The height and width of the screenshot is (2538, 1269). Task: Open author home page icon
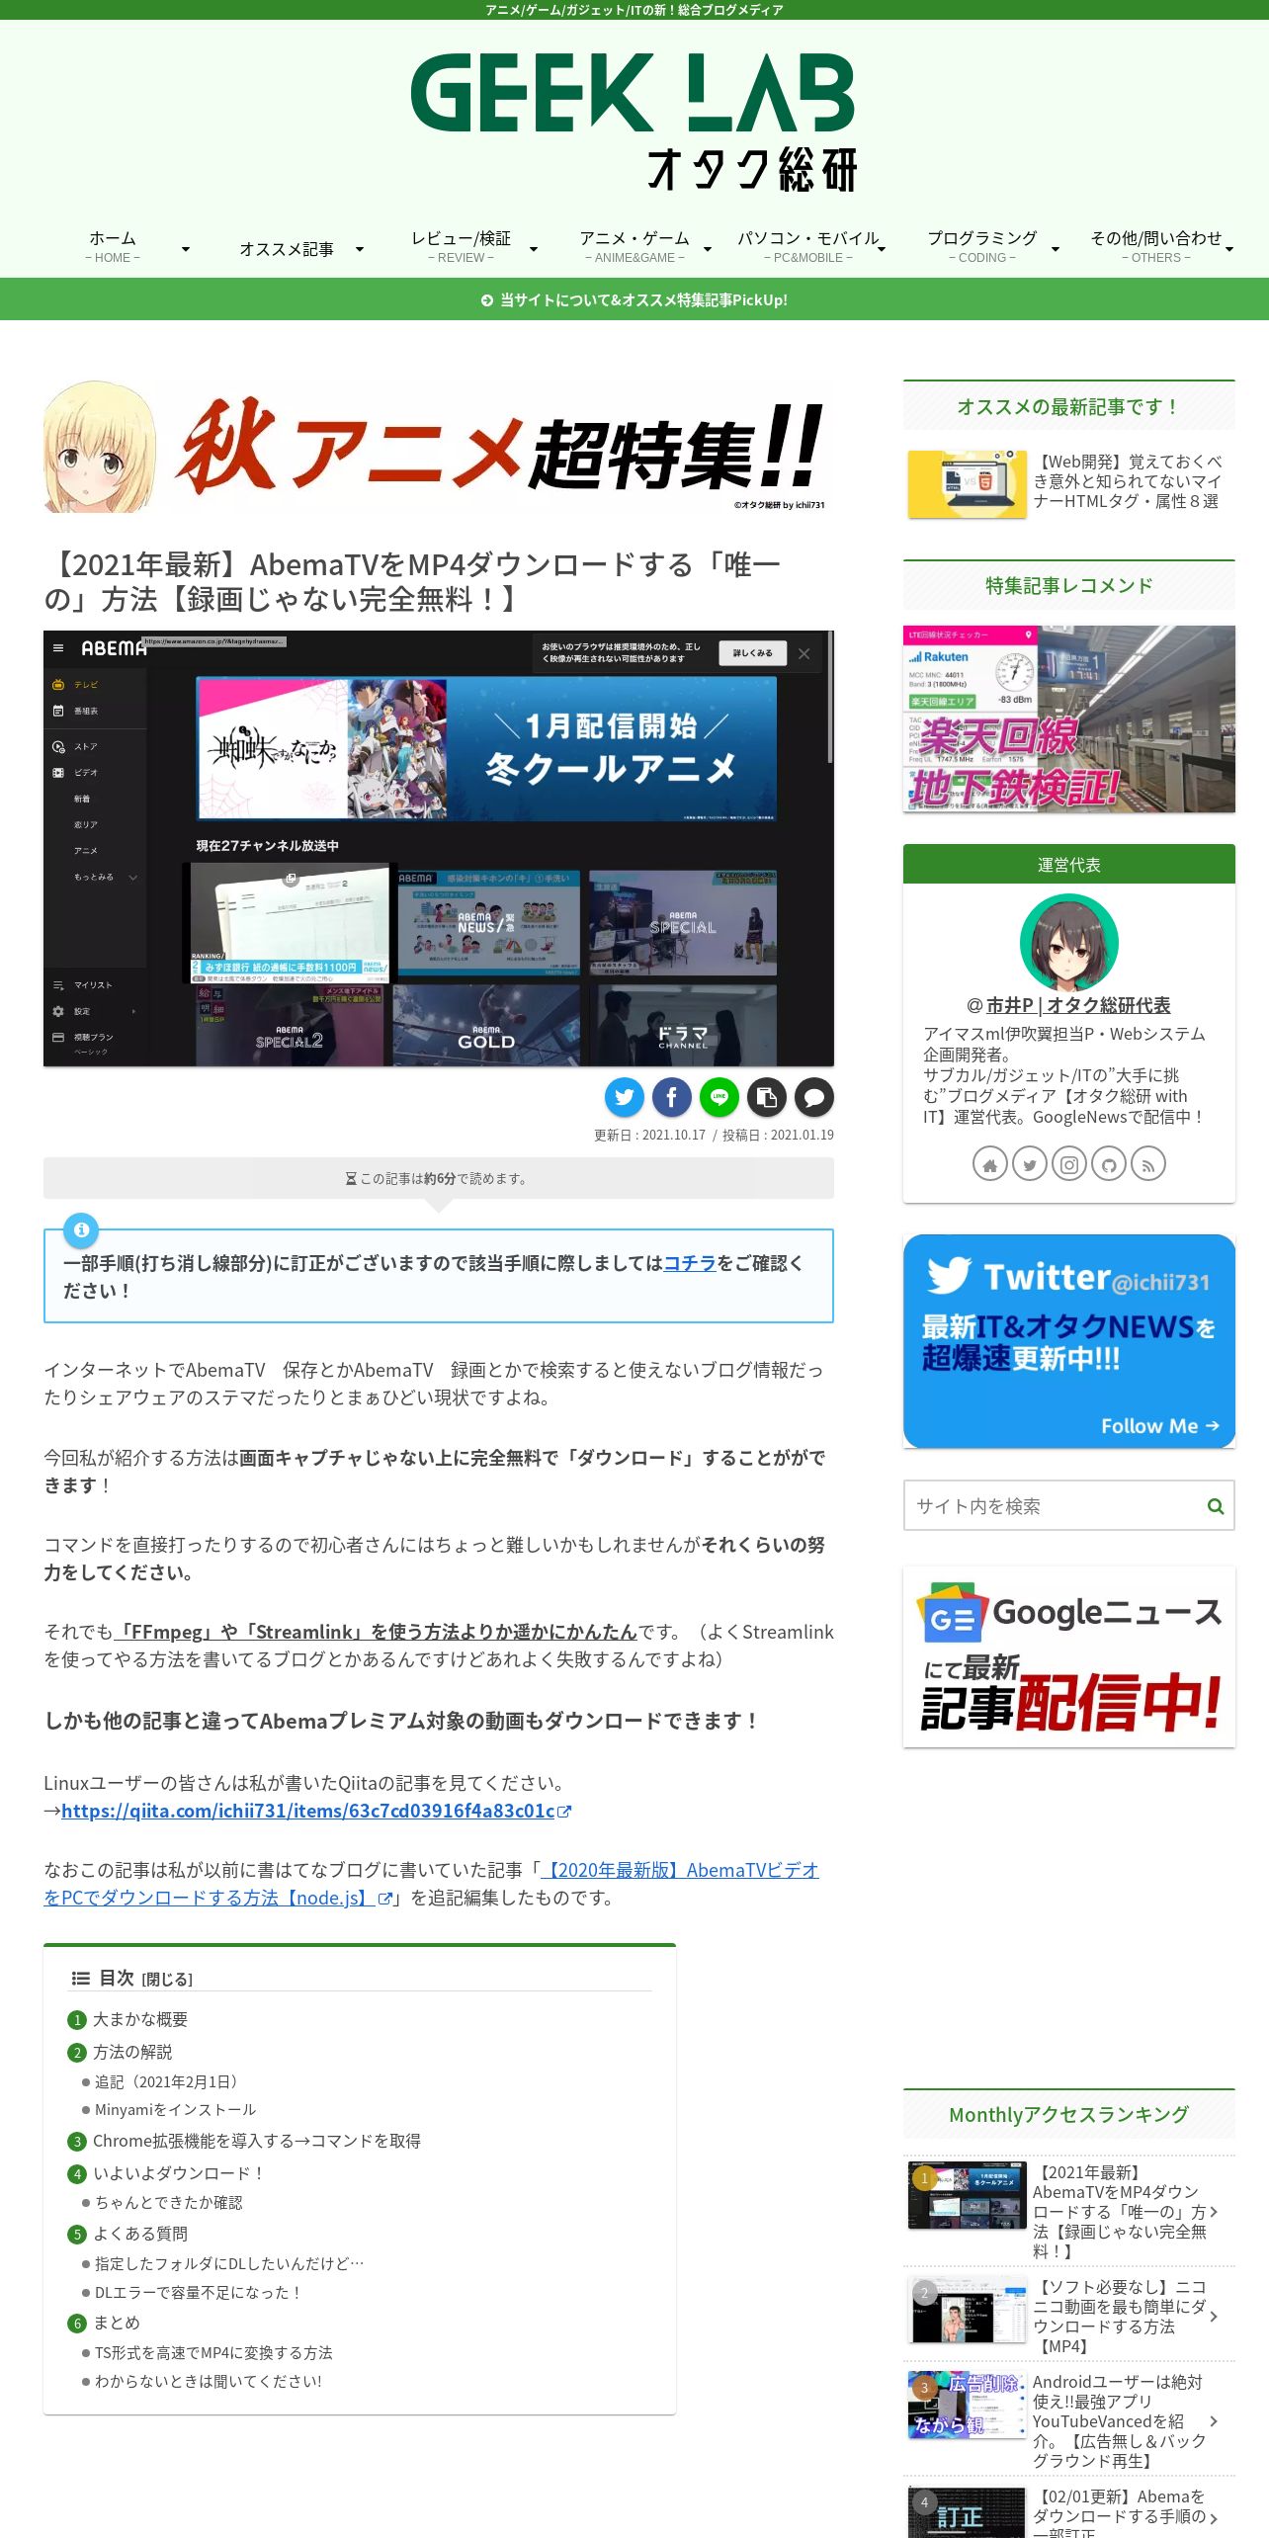[990, 1164]
